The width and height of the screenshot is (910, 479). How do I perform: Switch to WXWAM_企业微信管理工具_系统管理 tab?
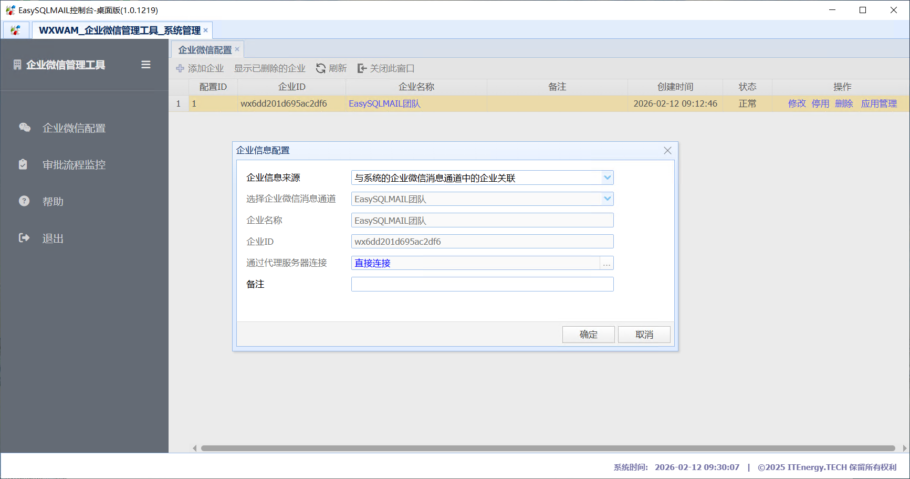pyautogui.click(x=119, y=30)
